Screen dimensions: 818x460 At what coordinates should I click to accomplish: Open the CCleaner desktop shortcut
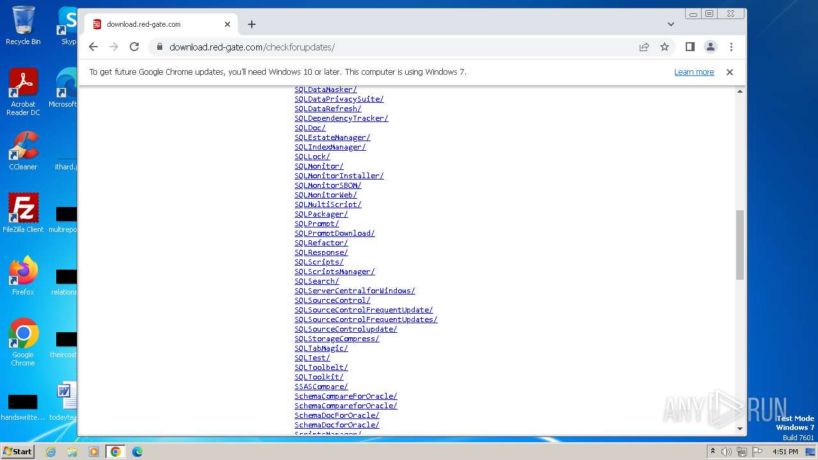(23, 151)
